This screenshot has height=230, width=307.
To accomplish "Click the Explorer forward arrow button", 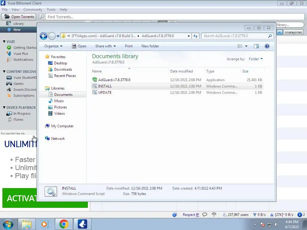I will (x=52, y=36).
